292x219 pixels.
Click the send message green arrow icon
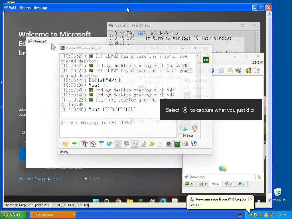pos(183,128)
